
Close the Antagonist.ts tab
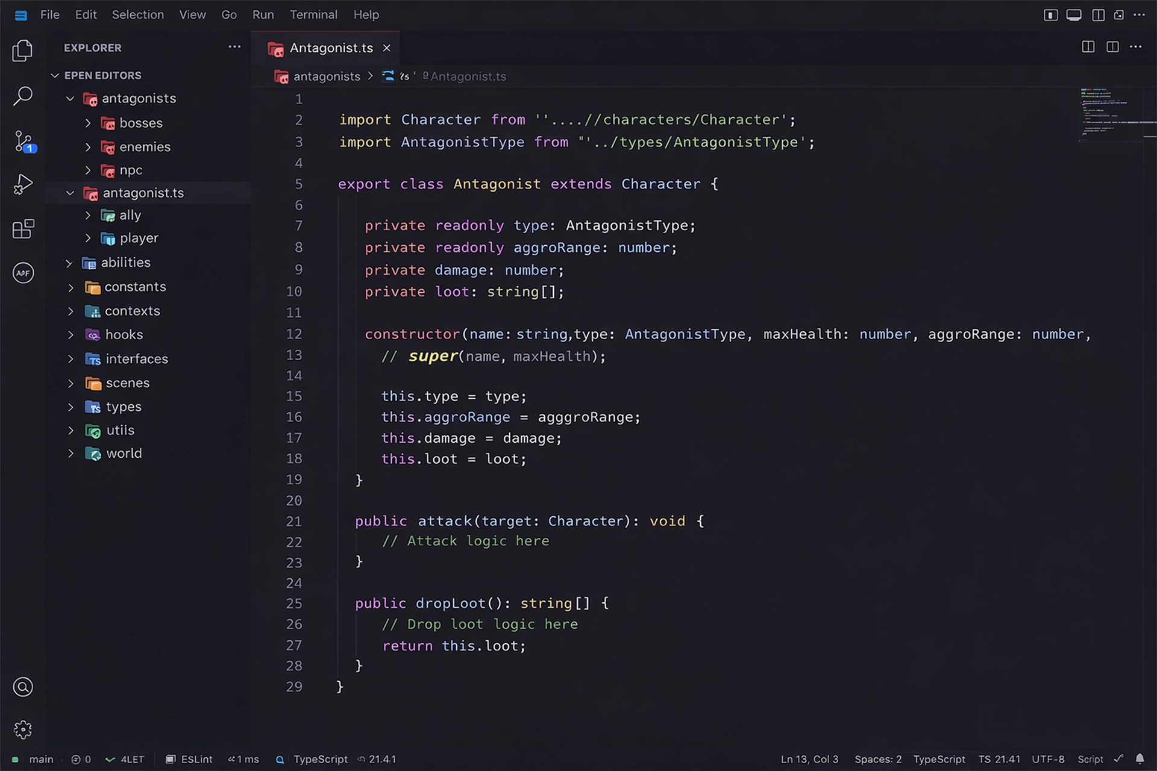click(x=387, y=48)
